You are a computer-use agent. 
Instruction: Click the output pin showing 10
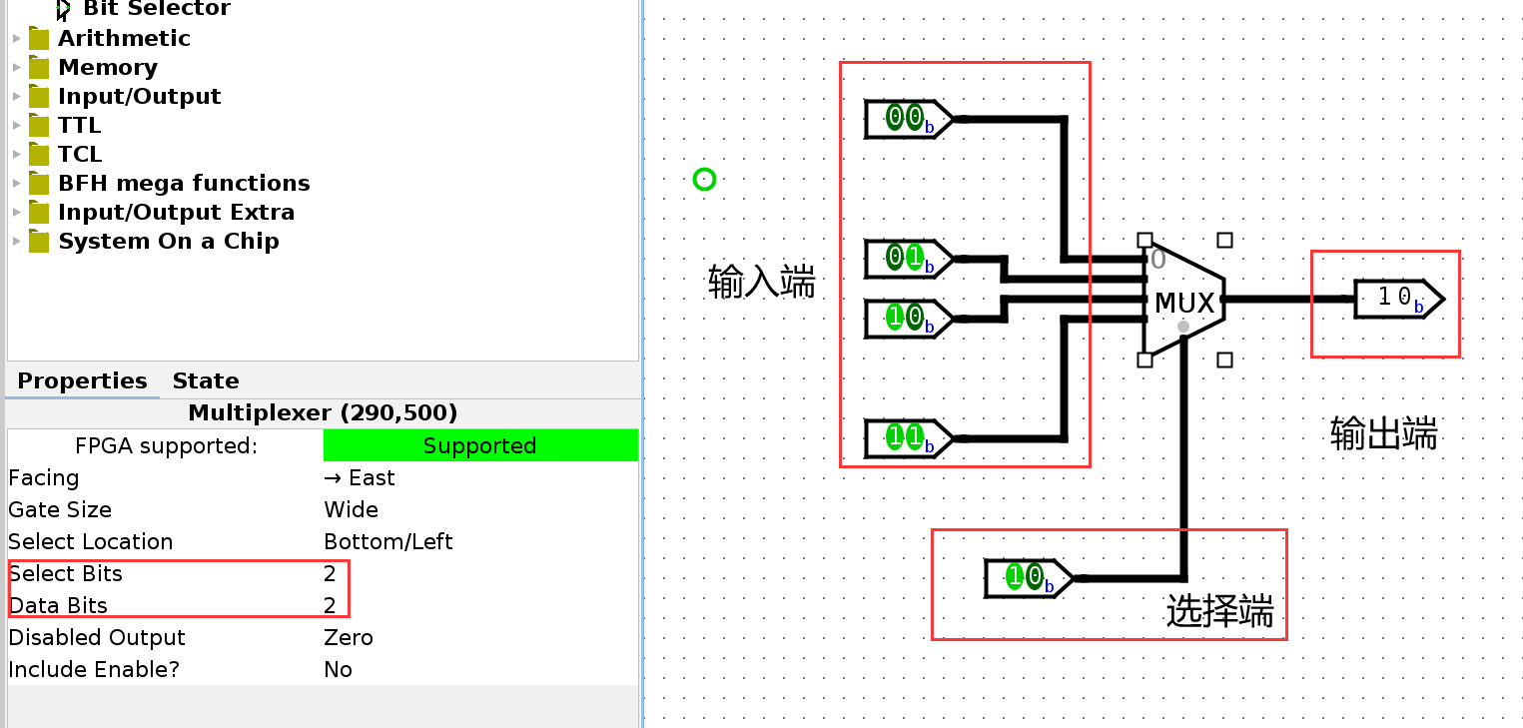pyautogui.click(x=1396, y=298)
